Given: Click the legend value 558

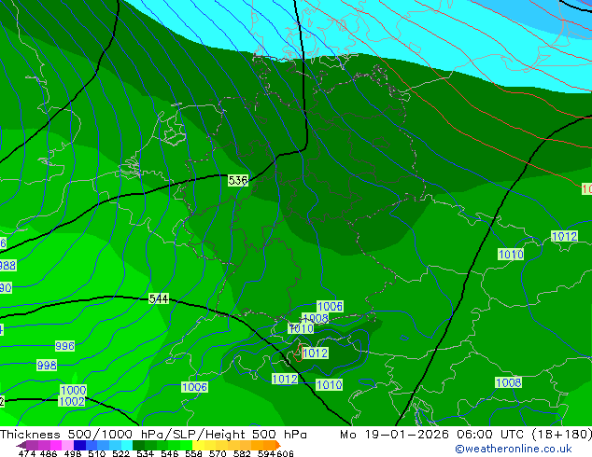Looking at the screenshot, I should pos(193,453).
